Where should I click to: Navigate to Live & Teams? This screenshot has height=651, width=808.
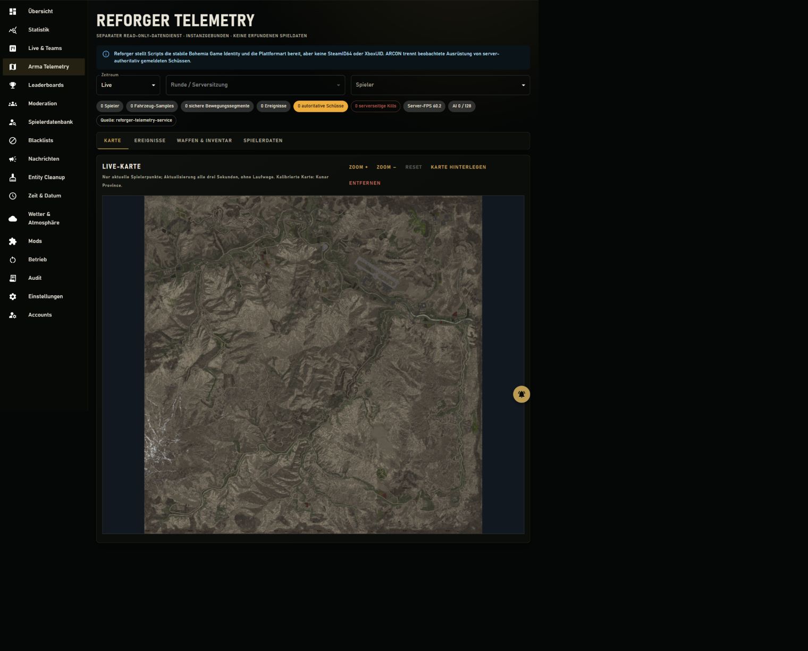tap(44, 48)
